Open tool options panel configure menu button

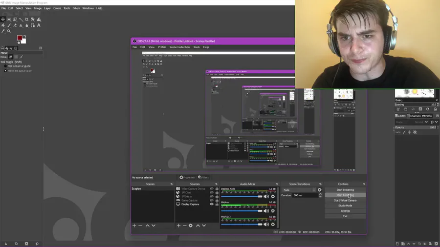coord(41,48)
